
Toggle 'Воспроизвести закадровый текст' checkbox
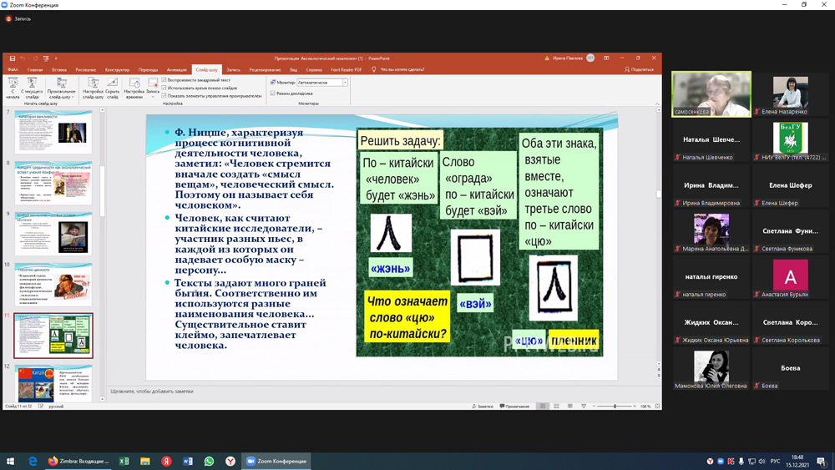pyautogui.click(x=164, y=80)
